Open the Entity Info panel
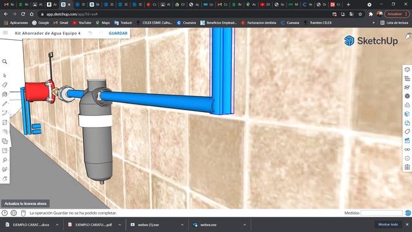Image resolution: width=412 pixels, height=232 pixels. click(407, 70)
